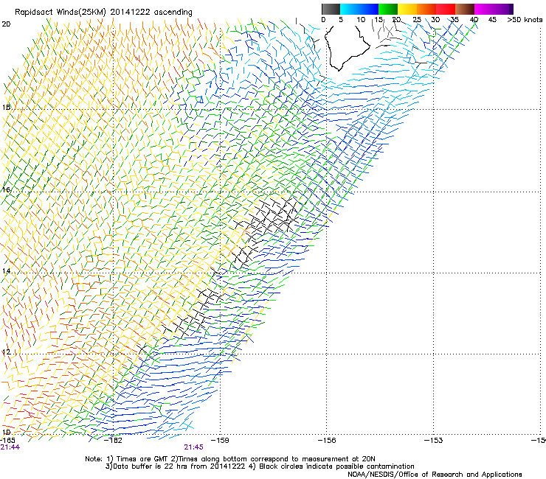Click the brown 35-40 knots legend swatch
This screenshot has width=546, height=479.
point(465,9)
